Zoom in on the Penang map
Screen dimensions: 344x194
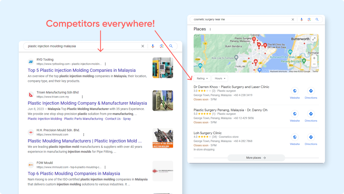point(314,58)
